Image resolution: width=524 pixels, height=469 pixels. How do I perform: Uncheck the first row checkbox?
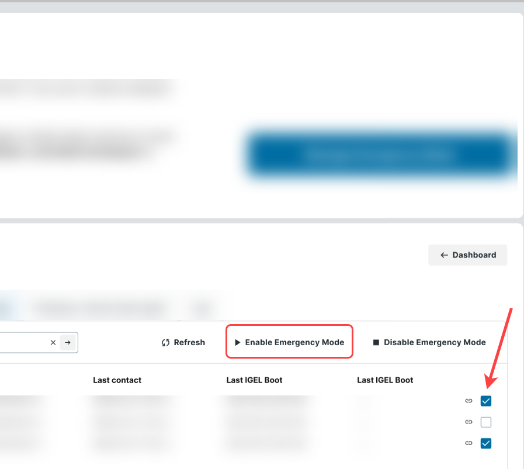coord(485,401)
